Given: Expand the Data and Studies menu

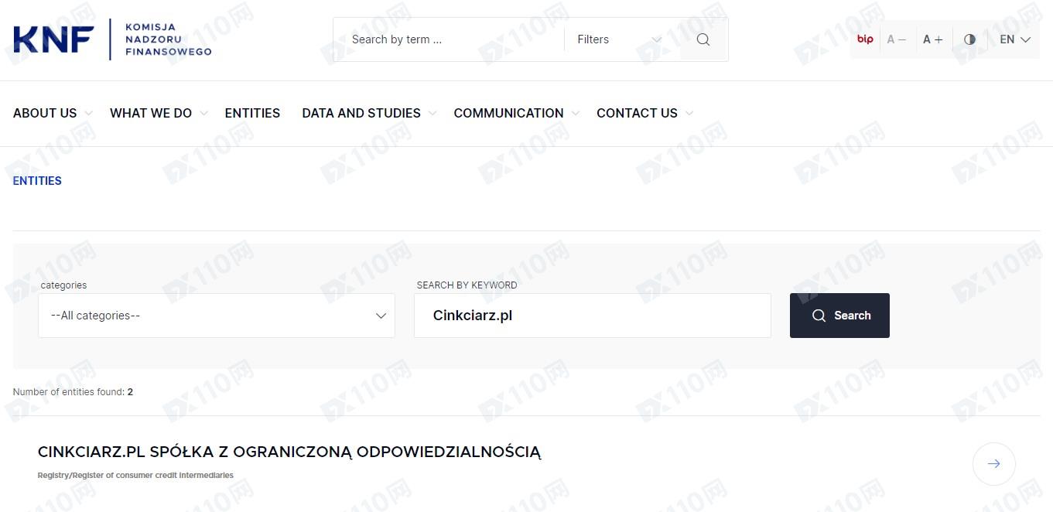Looking at the screenshot, I should coord(368,113).
